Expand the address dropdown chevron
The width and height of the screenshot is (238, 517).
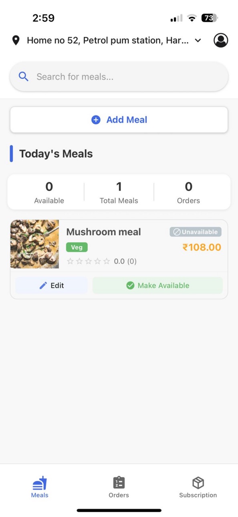point(198,40)
